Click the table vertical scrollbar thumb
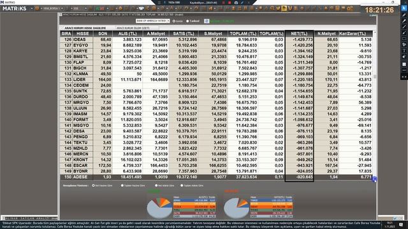 [x=375, y=76]
